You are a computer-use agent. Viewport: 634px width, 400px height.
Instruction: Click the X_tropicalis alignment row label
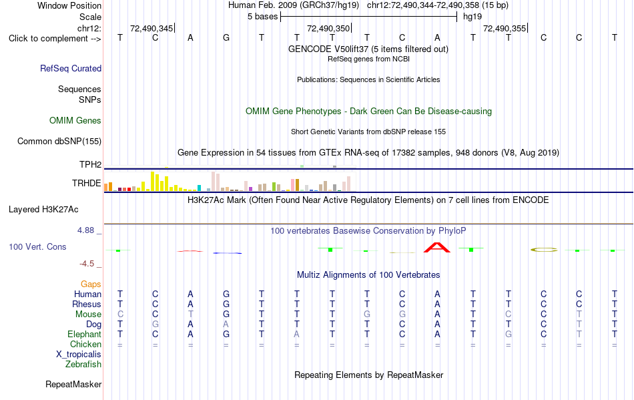79,355
